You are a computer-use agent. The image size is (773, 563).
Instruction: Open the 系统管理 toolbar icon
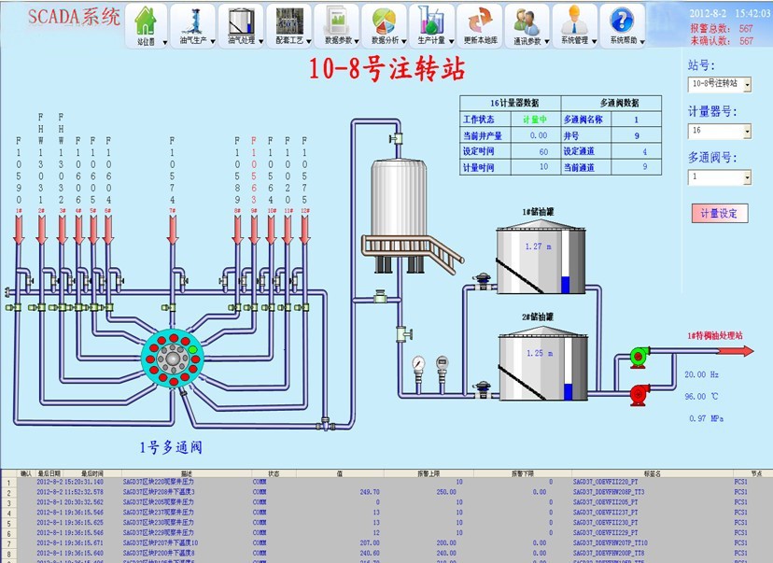point(574,22)
